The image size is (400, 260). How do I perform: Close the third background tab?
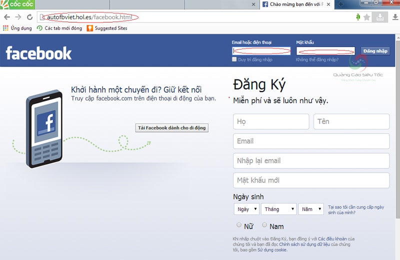tap(253, 4)
